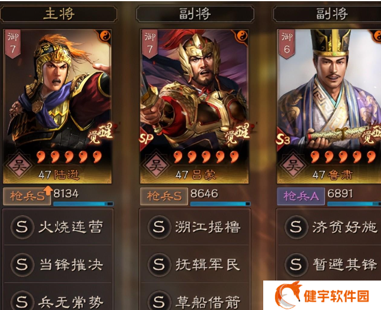Select the 主将 header tab
The width and height of the screenshot is (381, 310).
58,14
